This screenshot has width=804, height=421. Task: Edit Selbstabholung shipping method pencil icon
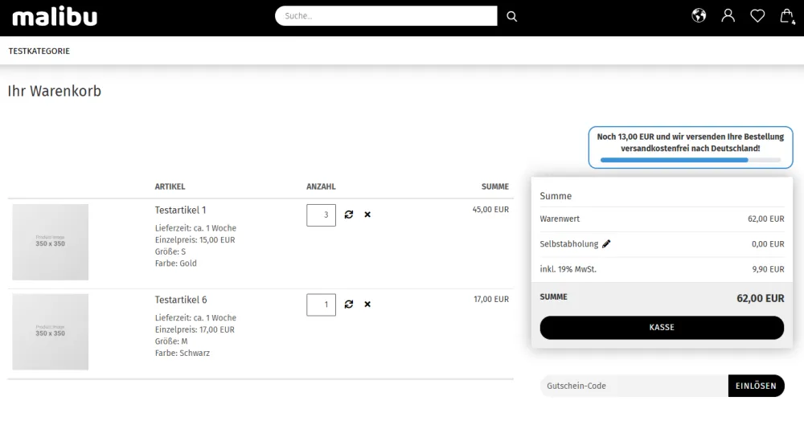point(606,243)
